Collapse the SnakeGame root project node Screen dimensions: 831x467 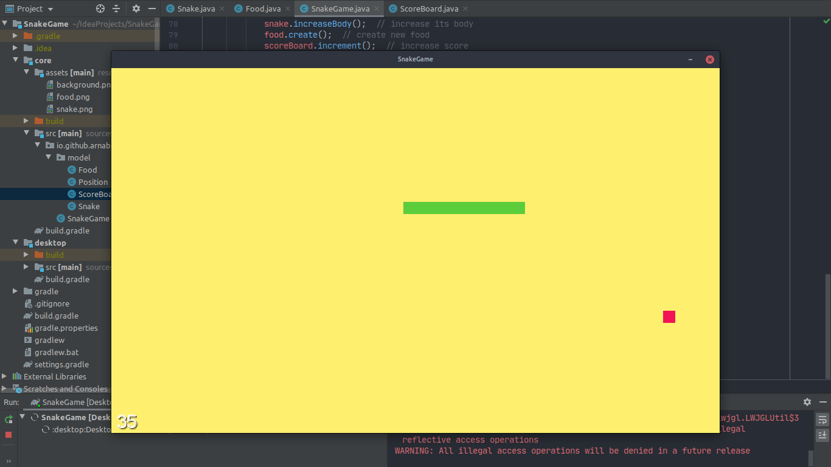pyautogui.click(x=5, y=24)
